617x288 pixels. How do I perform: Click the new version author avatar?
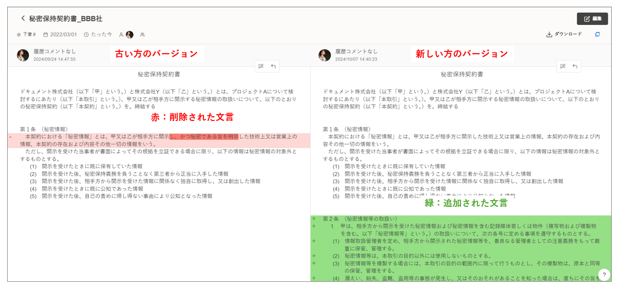[324, 55]
